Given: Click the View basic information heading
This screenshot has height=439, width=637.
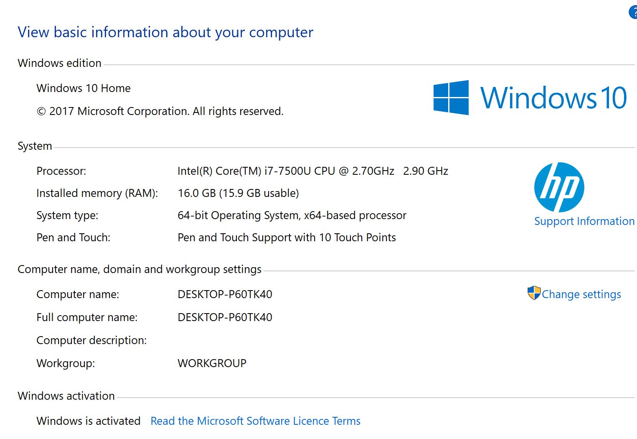Looking at the screenshot, I should 165,32.
